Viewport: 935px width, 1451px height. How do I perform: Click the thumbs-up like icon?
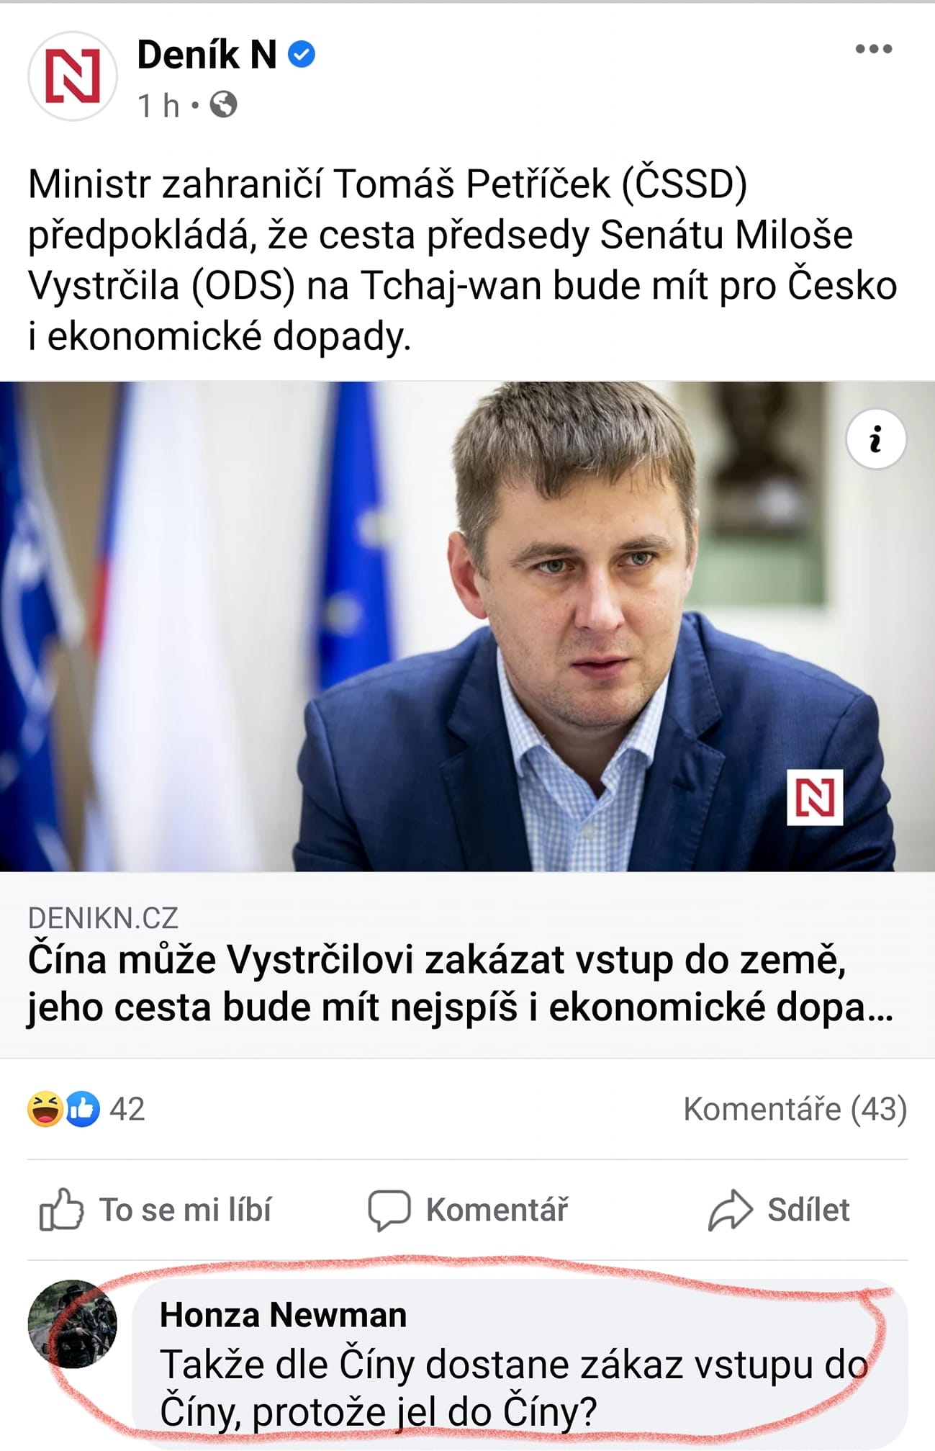(61, 1210)
